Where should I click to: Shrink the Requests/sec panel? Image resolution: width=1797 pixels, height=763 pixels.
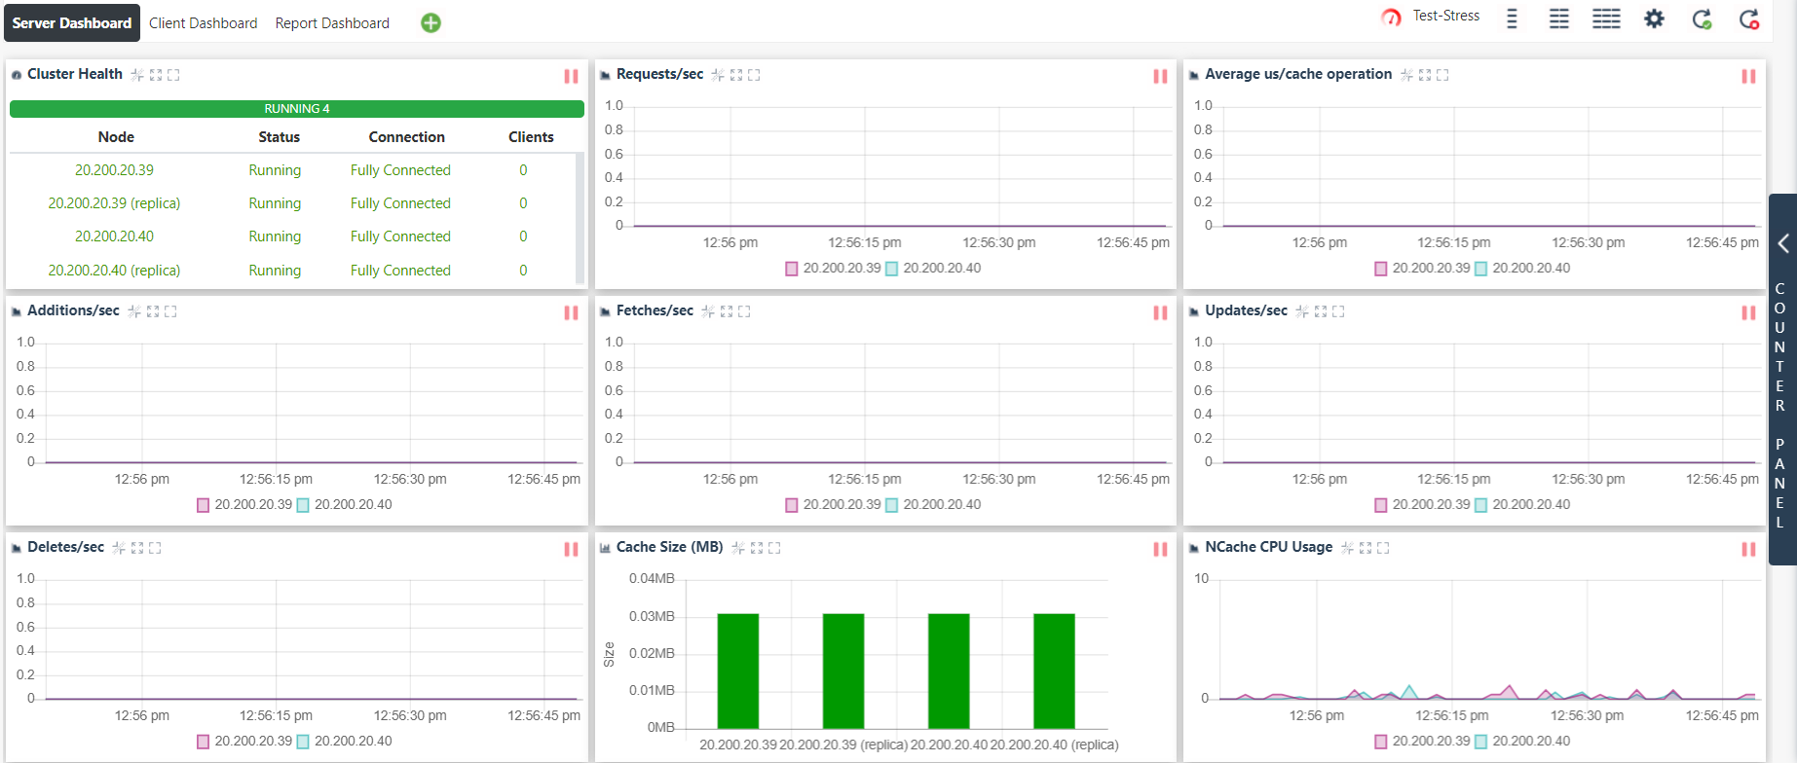718,75
